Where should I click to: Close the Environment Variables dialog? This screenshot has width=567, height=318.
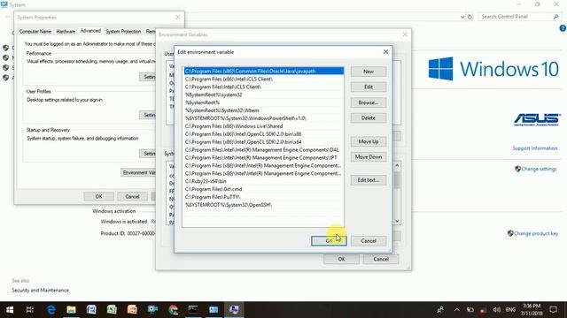[x=405, y=34]
